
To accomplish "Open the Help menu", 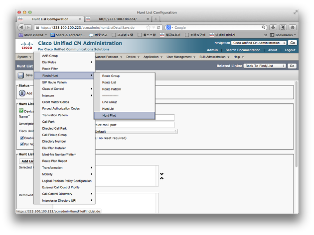I will pos(239,57).
